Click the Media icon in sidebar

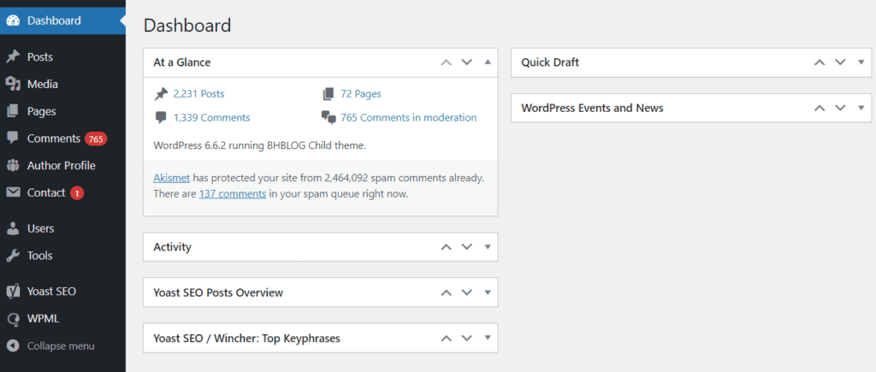(x=13, y=85)
